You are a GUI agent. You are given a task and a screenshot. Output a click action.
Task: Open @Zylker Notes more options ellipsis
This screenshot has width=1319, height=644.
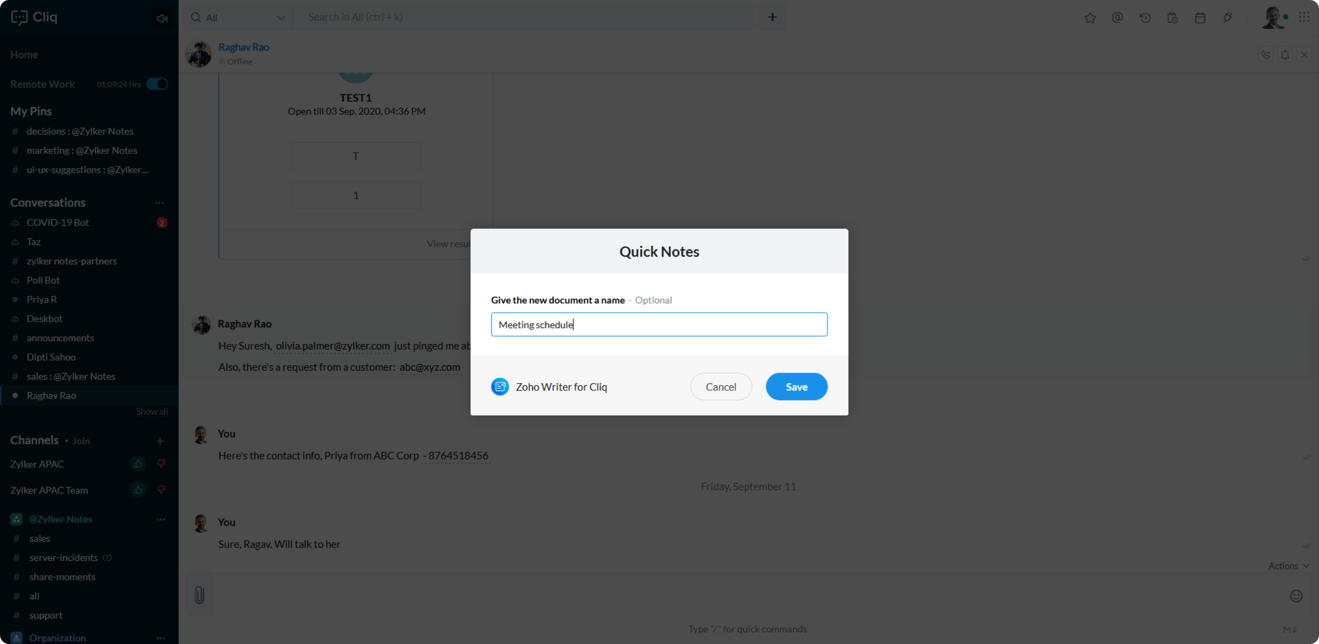tap(160, 519)
